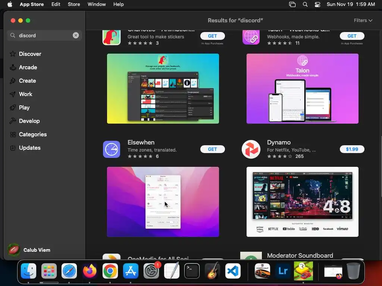Open the Trash in the Dock
382x286 pixels.
point(353,271)
